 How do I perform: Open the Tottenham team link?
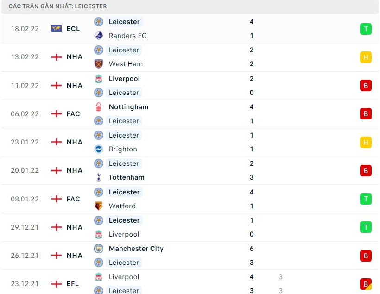127,177
